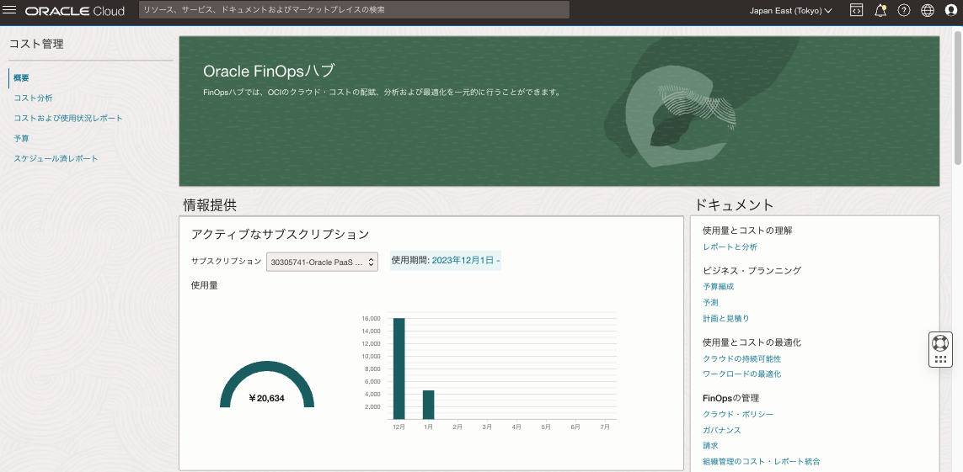
Task: Open the サブスクリプション selector
Action: [x=322, y=262]
